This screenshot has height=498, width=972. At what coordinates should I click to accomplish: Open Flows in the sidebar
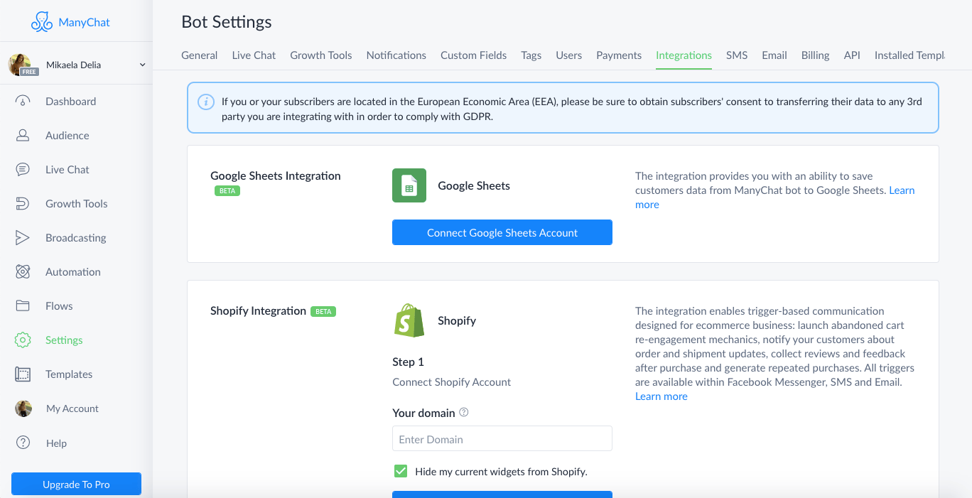click(x=59, y=306)
